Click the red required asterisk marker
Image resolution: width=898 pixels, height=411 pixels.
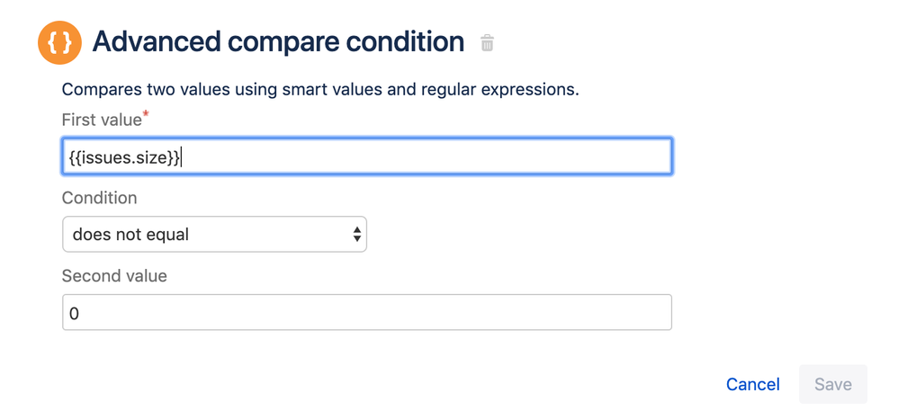tap(146, 115)
